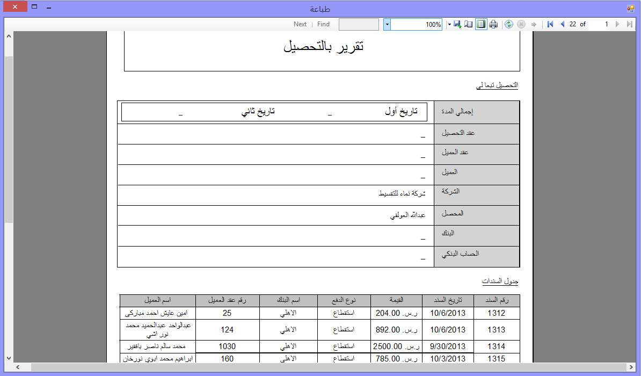Select the 100% zoom combo box
The image size is (641, 376).
(x=417, y=24)
